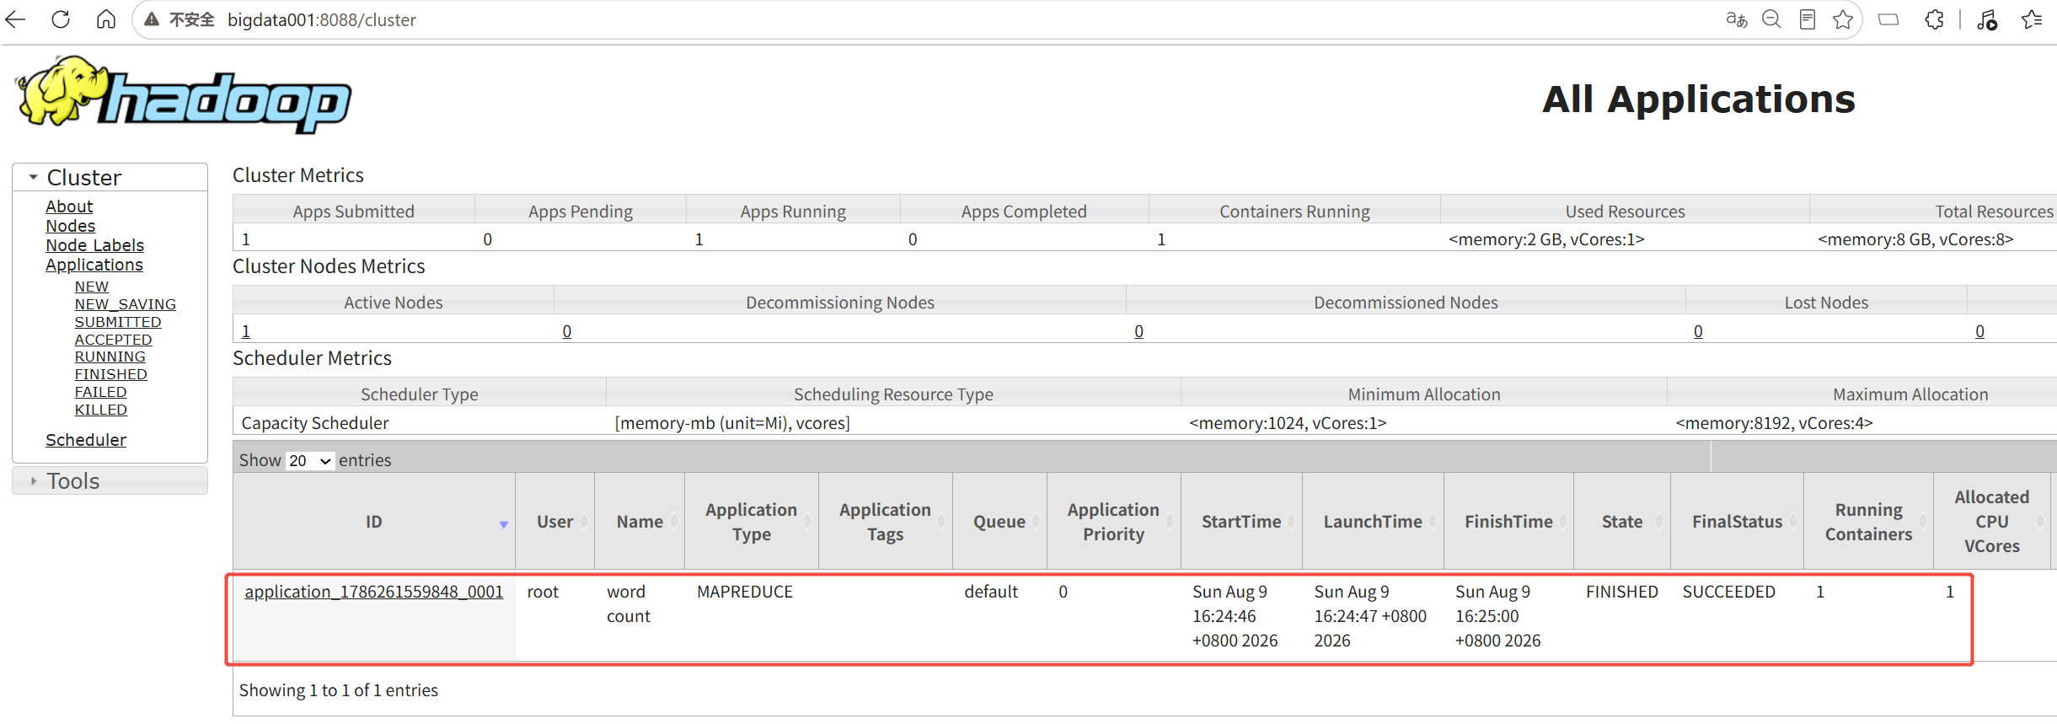This screenshot has width=2057, height=724.
Task: Click the 'All Applications' page heading
Action: click(x=1699, y=99)
